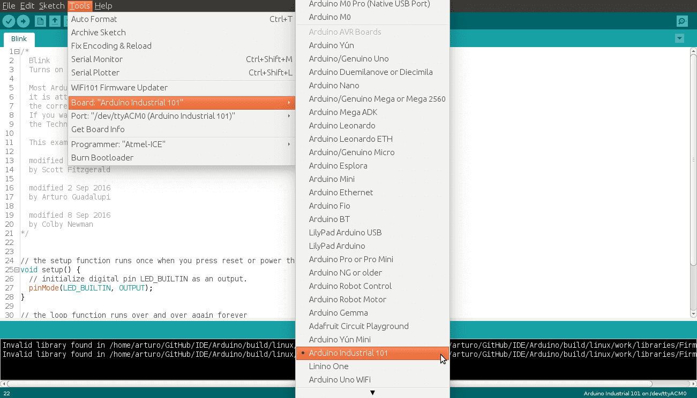Image resolution: width=697 pixels, height=398 pixels.
Task: Click the editor scrollbar up arrow
Action: click(x=693, y=51)
